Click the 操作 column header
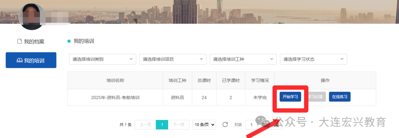 (325, 80)
